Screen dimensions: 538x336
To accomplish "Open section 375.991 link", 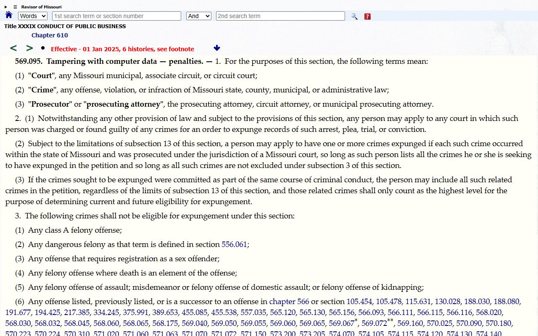I will [136, 312].
